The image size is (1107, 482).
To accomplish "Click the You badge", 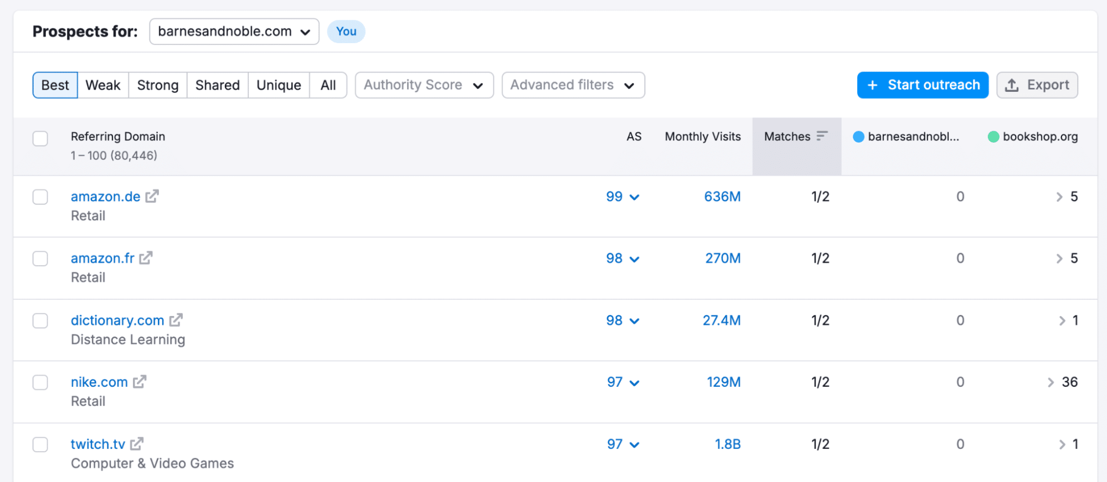I will click(346, 32).
